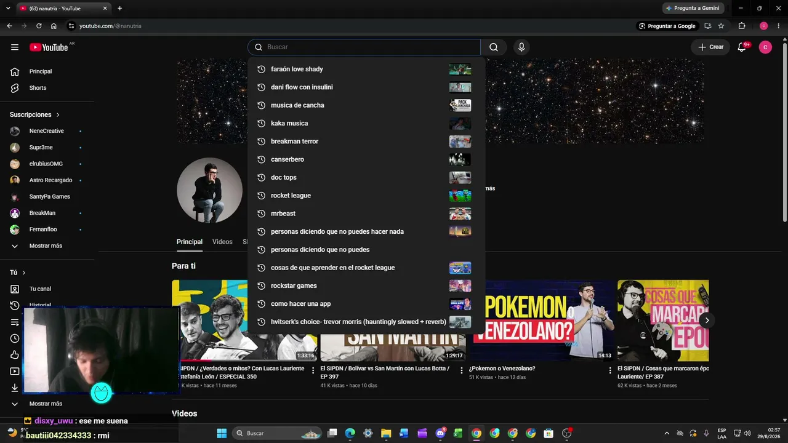Choose the 'canserbero' search suggestion
The height and width of the screenshot is (443, 788).
coord(366,159)
